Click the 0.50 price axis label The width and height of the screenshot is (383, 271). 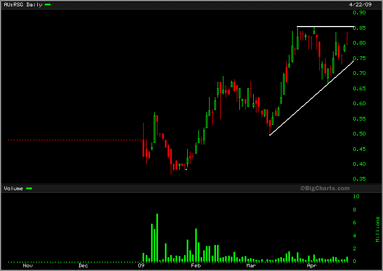click(359, 134)
